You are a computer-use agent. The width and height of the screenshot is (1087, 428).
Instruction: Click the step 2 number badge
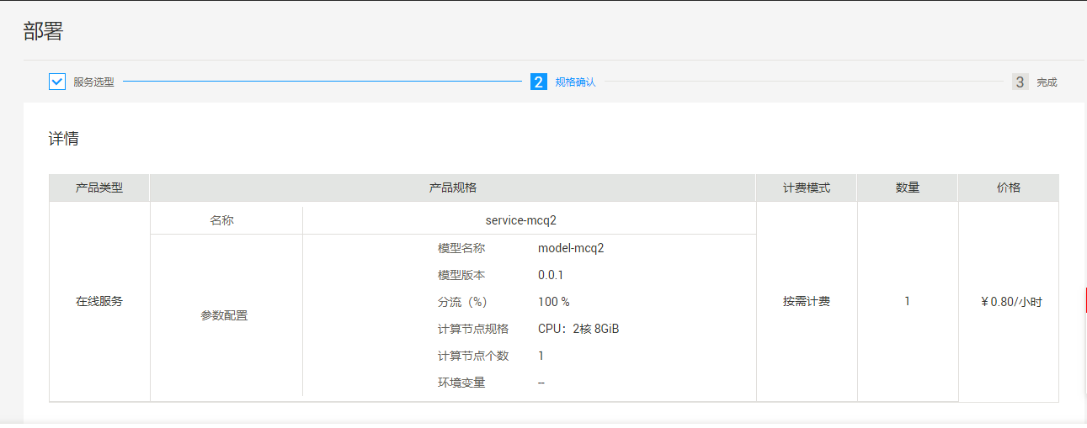click(x=539, y=82)
